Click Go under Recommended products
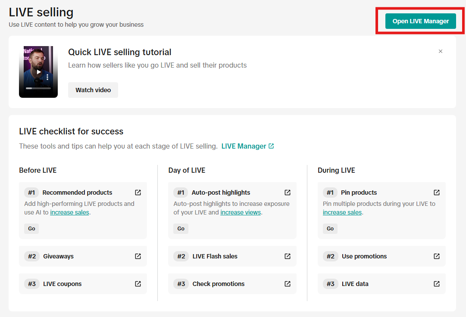The image size is (466, 317). [x=31, y=229]
